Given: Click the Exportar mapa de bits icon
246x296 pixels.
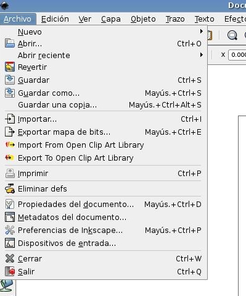Looking at the screenshot, I should pyautogui.click(x=10, y=132).
